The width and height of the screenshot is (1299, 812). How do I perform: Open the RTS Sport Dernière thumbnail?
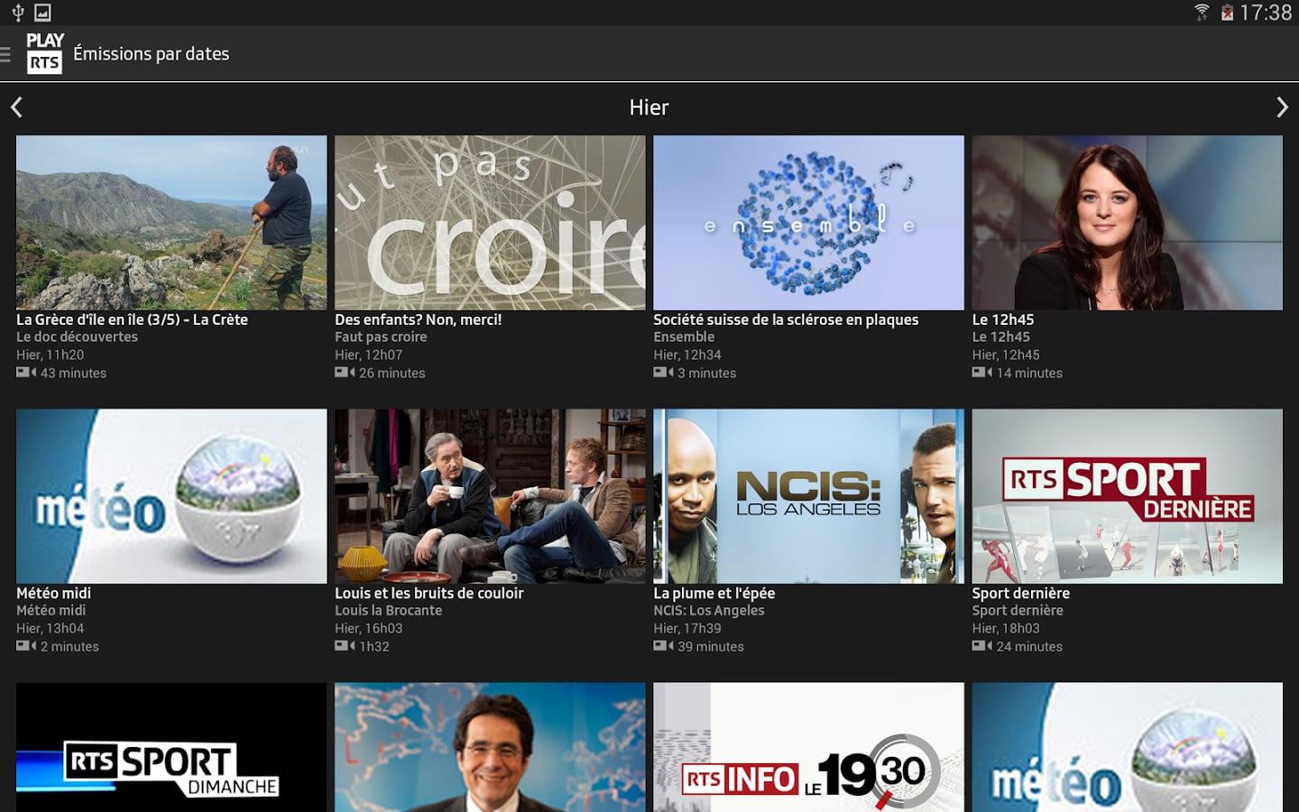(x=1127, y=496)
